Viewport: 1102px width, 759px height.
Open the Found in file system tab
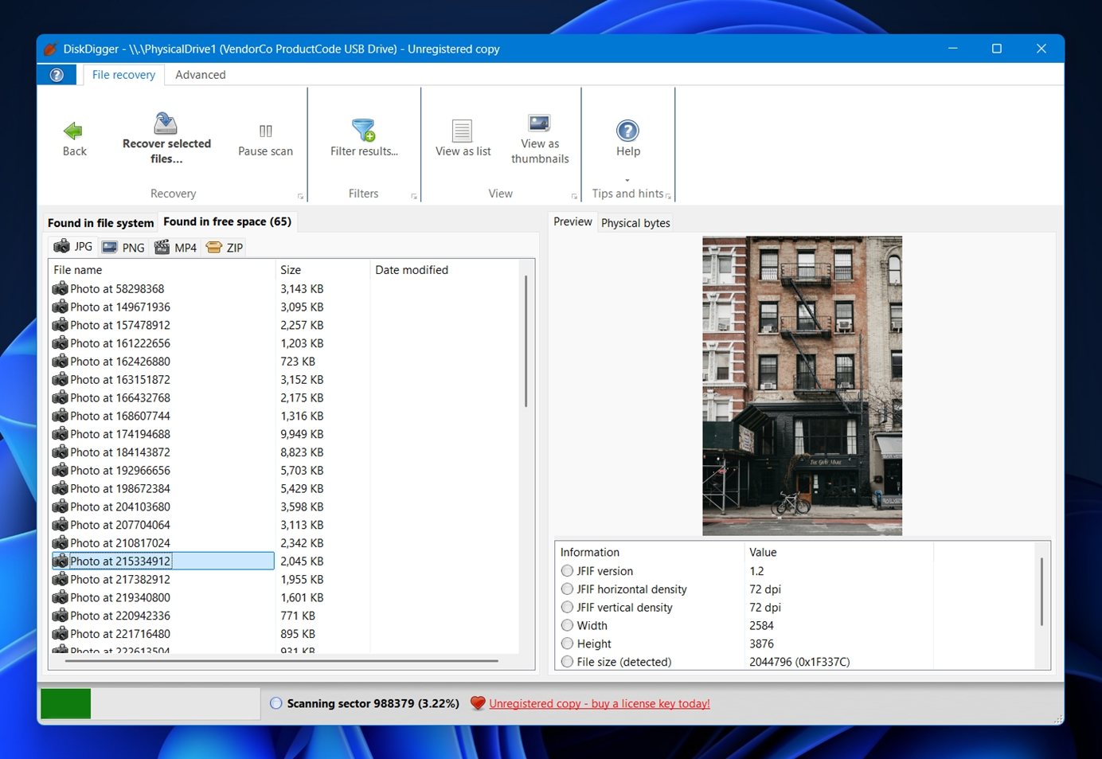(100, 222)
